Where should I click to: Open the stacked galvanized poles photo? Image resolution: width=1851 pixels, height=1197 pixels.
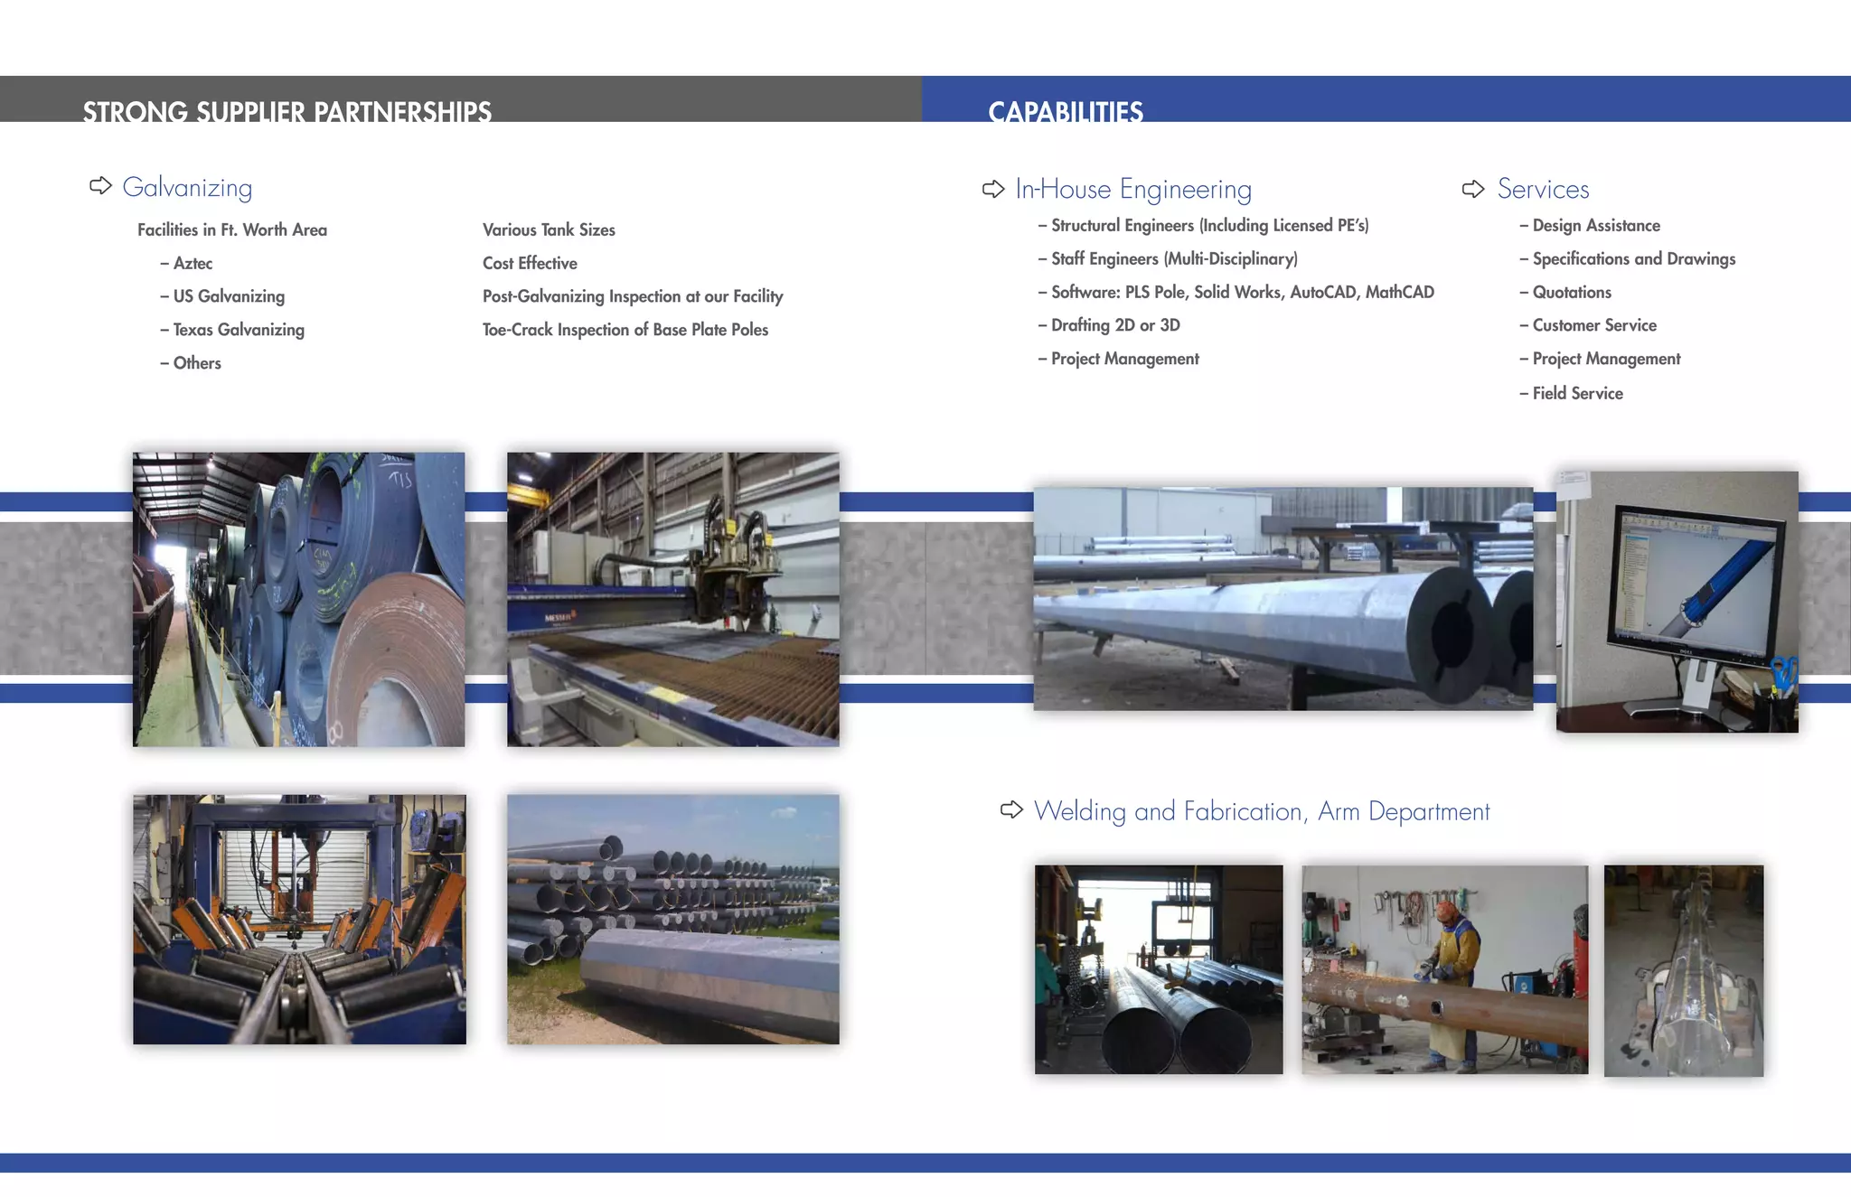[x=672, y=919]
